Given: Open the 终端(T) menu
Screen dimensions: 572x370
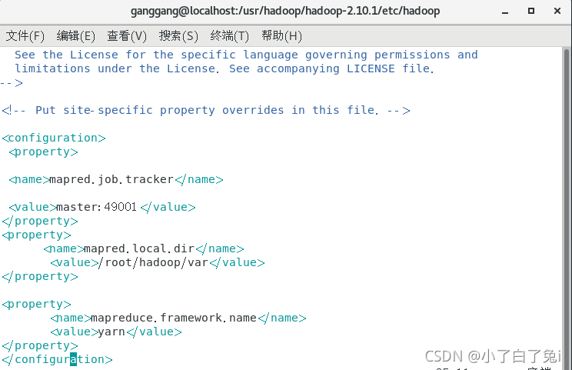Looking at the screenshot, I should coord(229,36).
